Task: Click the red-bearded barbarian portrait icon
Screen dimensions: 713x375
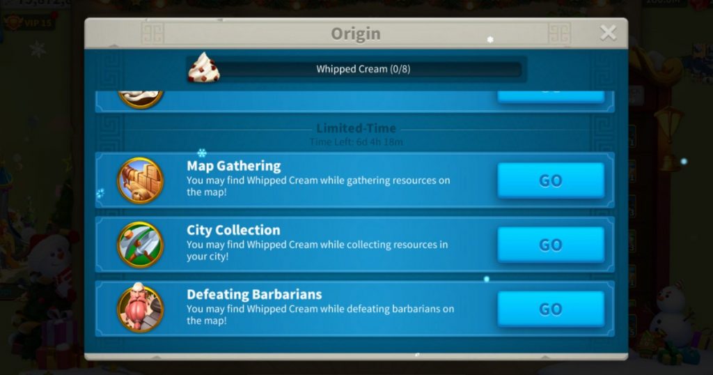Action: click(141, 307)
